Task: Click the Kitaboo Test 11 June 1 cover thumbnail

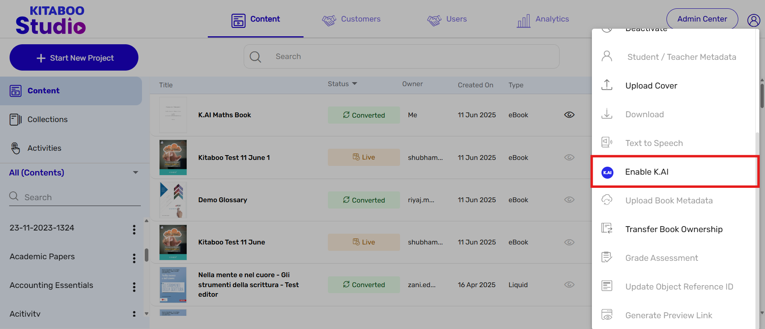Action: [x=173, y=158]
